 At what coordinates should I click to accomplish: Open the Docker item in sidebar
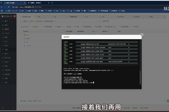pos(7,33)
